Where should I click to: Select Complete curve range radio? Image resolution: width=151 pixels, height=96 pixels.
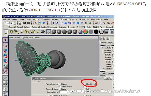59,95
